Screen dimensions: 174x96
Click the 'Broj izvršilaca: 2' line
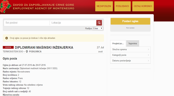click(x=11, y=75)
